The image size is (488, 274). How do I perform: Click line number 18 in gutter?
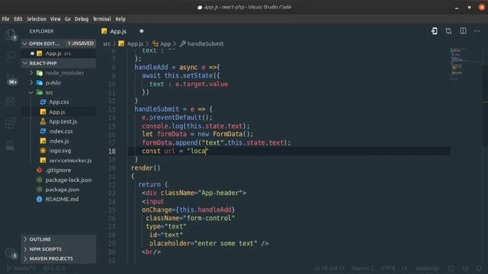tap(112, 151)
